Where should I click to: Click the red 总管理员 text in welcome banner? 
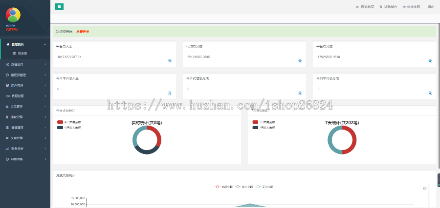pyautogui.click(x=83, y=32)
